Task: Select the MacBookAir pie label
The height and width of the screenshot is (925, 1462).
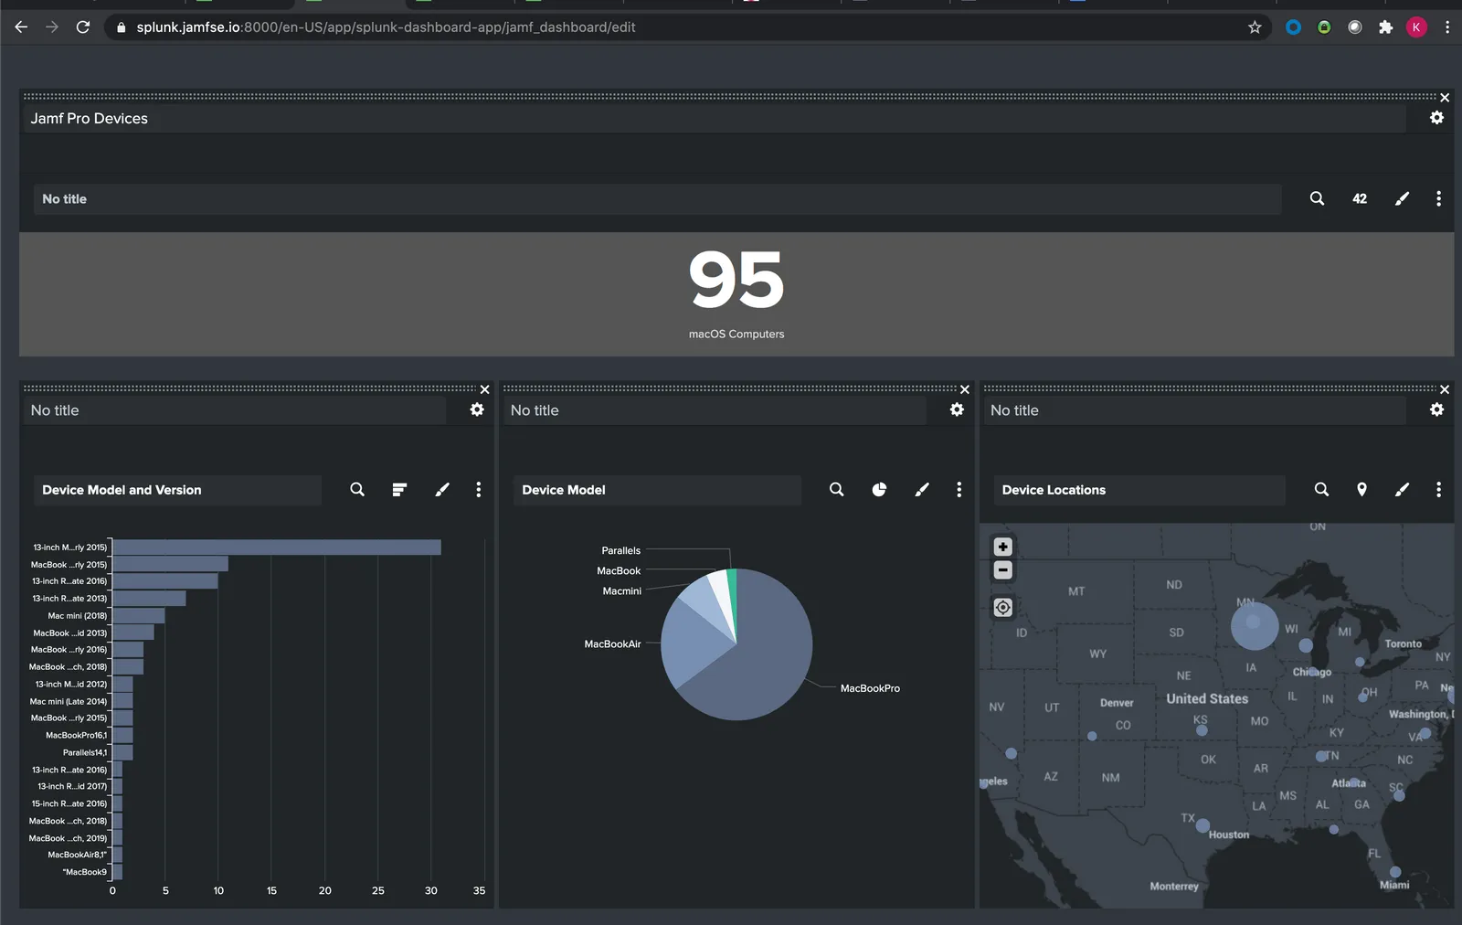Action: (612, 644)
